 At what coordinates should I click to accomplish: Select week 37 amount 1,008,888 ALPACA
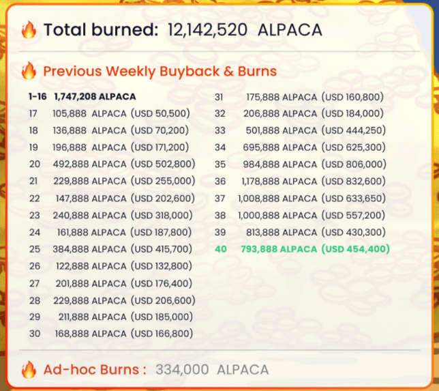point(277,199)
